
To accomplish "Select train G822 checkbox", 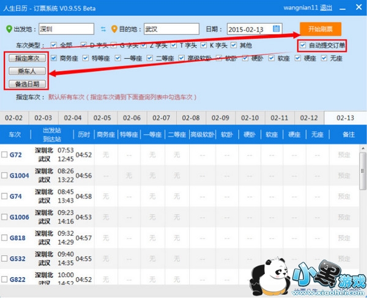I will [x=4, y=279].
